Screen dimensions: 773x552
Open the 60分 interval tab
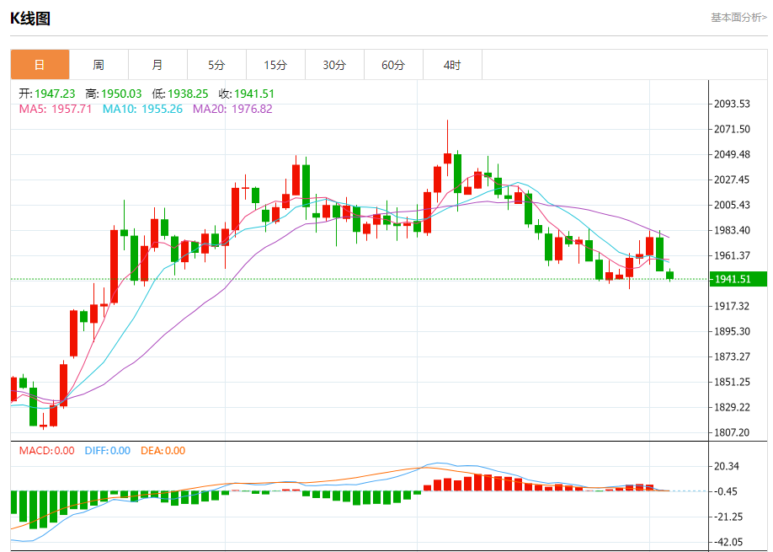(393, 65)
